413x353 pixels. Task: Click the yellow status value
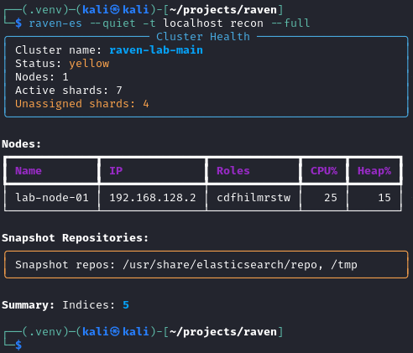89,64
